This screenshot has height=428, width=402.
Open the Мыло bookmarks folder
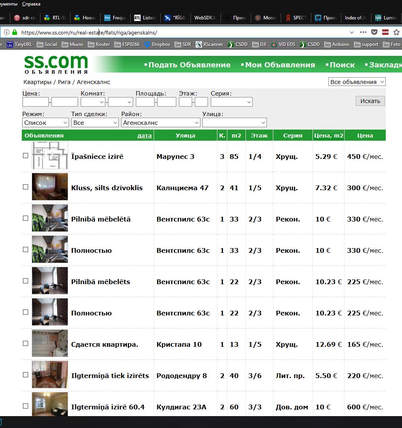click(72, 44)
